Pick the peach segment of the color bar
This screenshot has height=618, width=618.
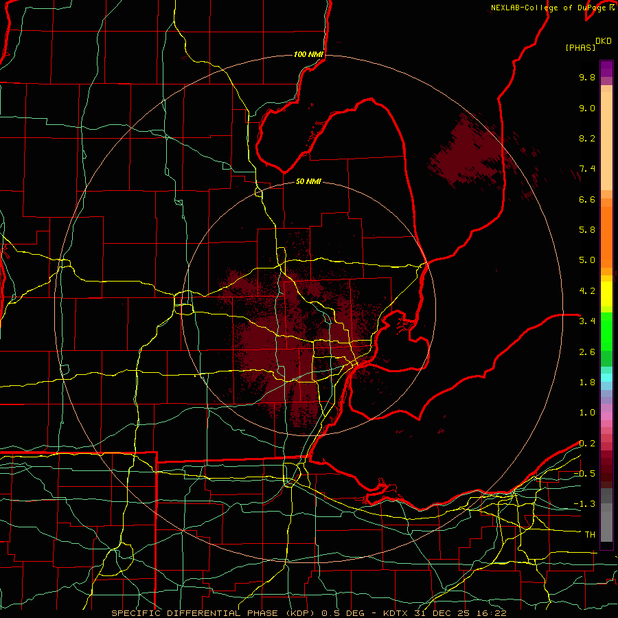pos(606,138)
